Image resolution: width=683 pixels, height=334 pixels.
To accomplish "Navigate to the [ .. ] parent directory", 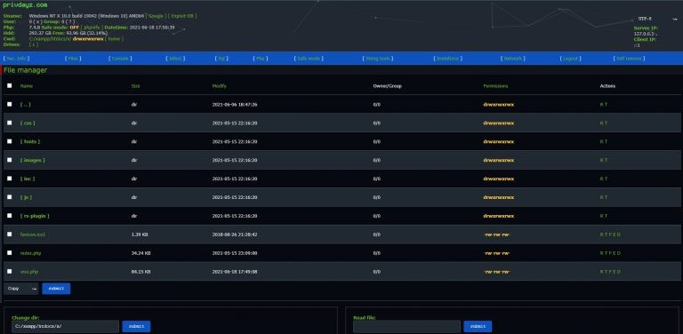I will (x=25, y=105).
